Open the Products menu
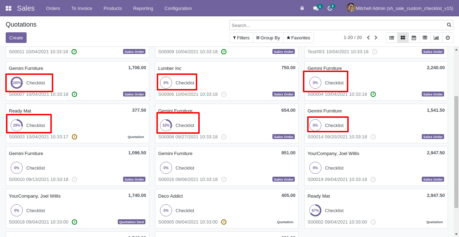 [x=112, y=8]
